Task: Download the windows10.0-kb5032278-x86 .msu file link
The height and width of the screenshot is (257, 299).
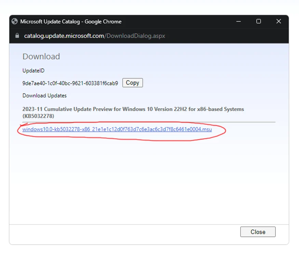Action: click(117, 129)
